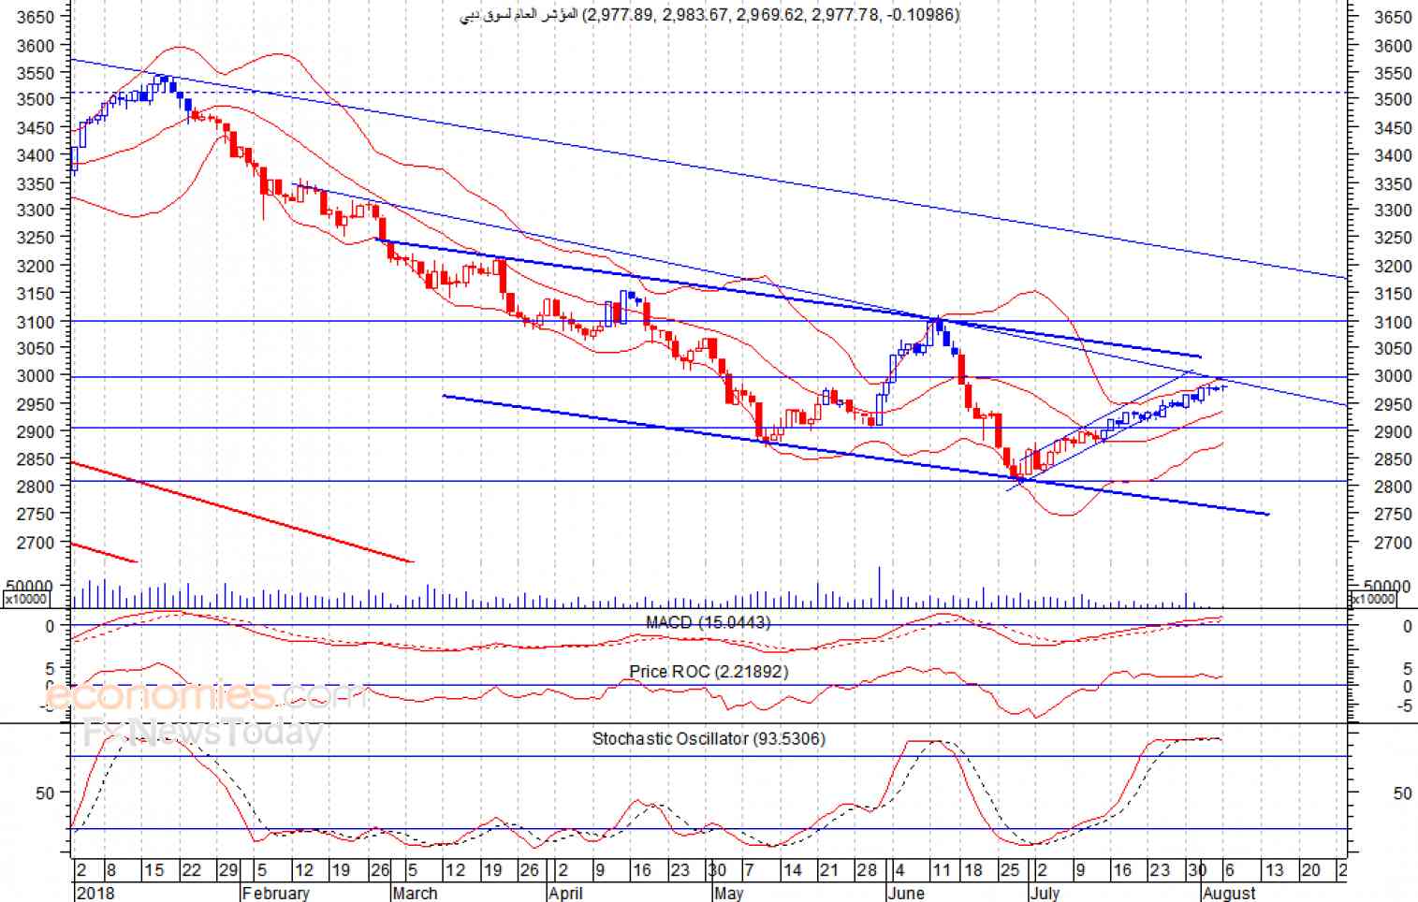Click 3200 on the right price axis
1418x902 pixels.
point(1393,267)
